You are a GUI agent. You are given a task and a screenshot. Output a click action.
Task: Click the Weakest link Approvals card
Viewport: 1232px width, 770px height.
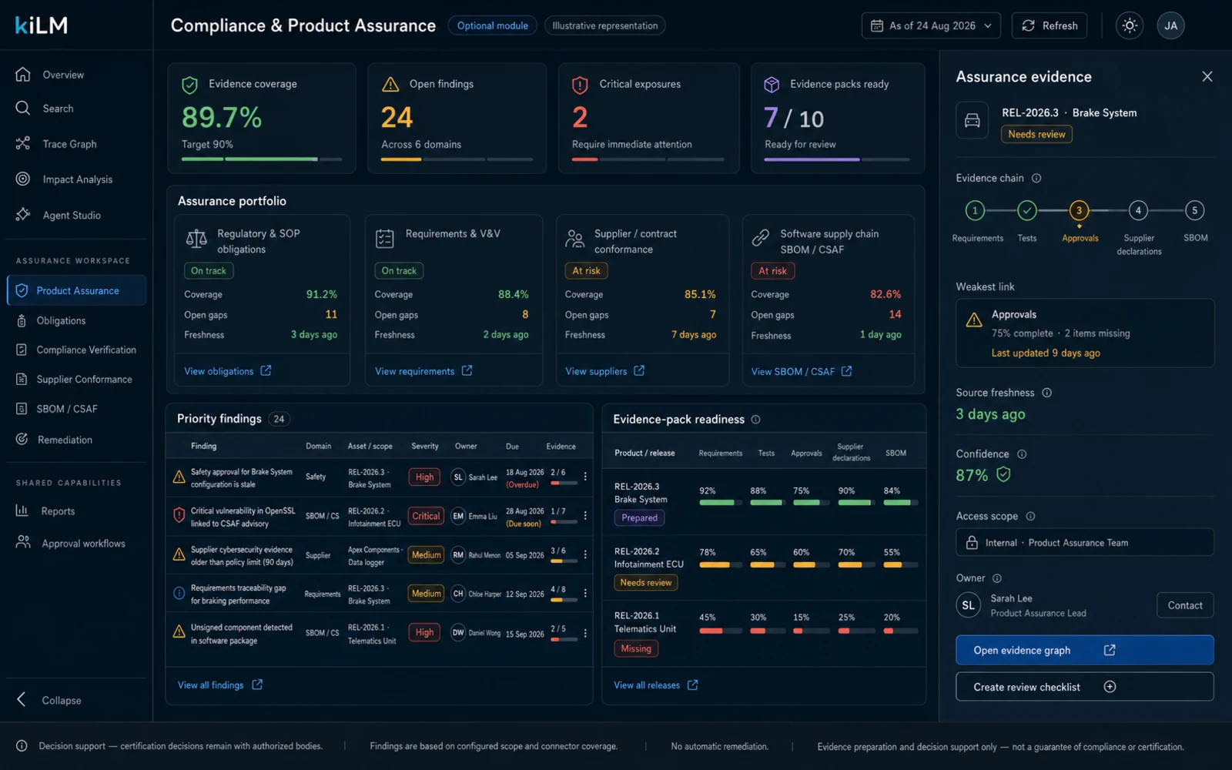click(x=1085, y=333)
